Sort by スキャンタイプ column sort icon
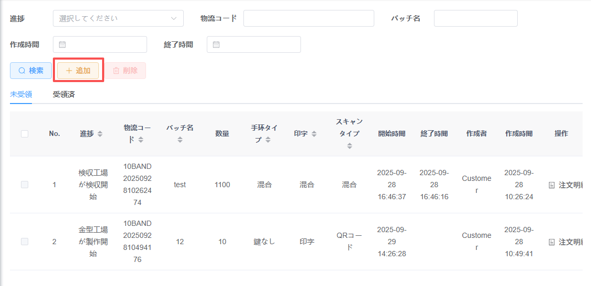591x286 pixels. tap(349, 146)
